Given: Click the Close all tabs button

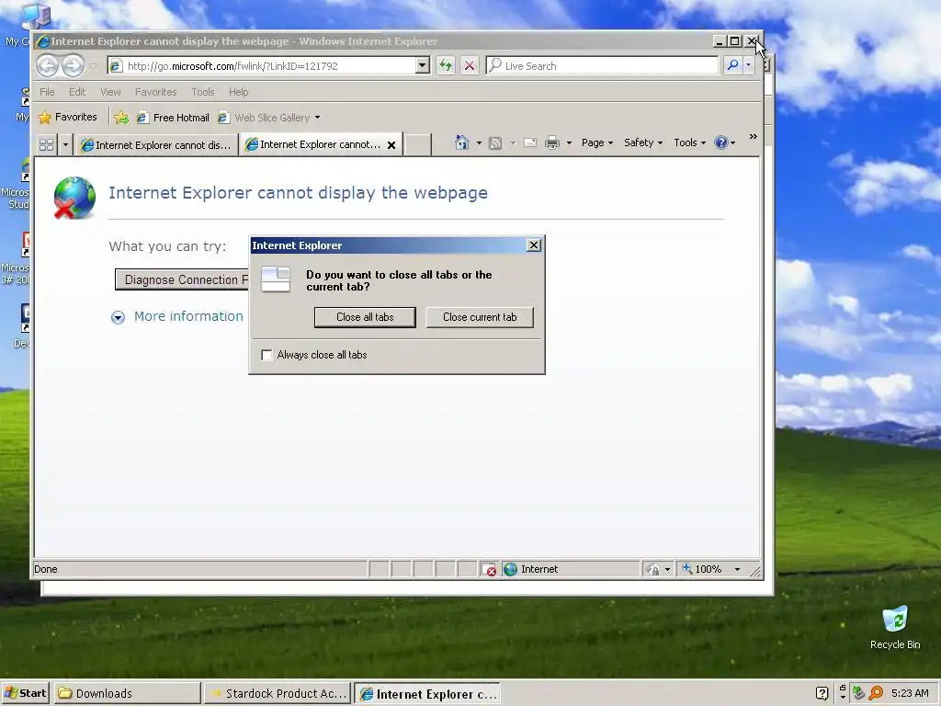Looking at the screenshot, I should (365, 317).
